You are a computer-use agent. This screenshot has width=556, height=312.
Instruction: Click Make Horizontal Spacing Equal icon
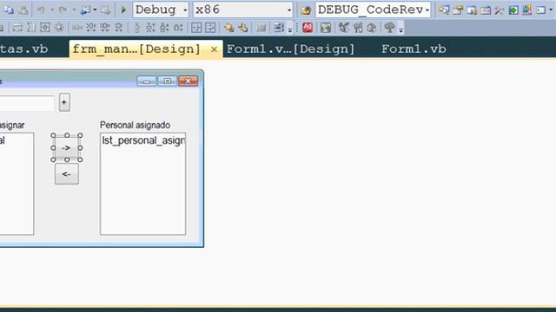(77, 28)
